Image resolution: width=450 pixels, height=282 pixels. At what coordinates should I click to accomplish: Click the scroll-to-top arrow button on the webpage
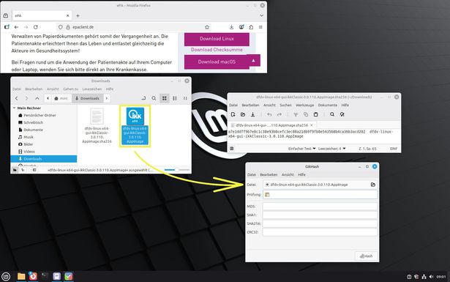click(253, 61)
